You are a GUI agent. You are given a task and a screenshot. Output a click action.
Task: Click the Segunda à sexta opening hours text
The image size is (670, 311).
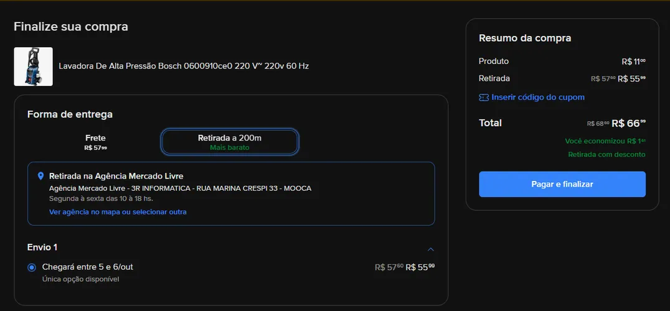101,198
